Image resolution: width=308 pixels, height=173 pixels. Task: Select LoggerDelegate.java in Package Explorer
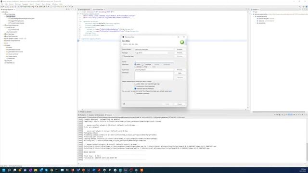(17, 21)
